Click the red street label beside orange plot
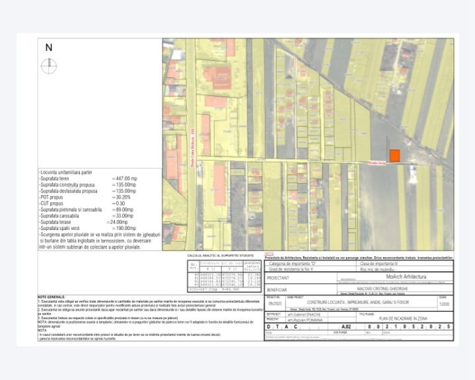Viewport: 475px width, 380px height. [377, 163]
